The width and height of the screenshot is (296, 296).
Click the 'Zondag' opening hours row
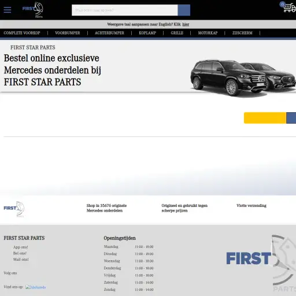tap(128, 290)
